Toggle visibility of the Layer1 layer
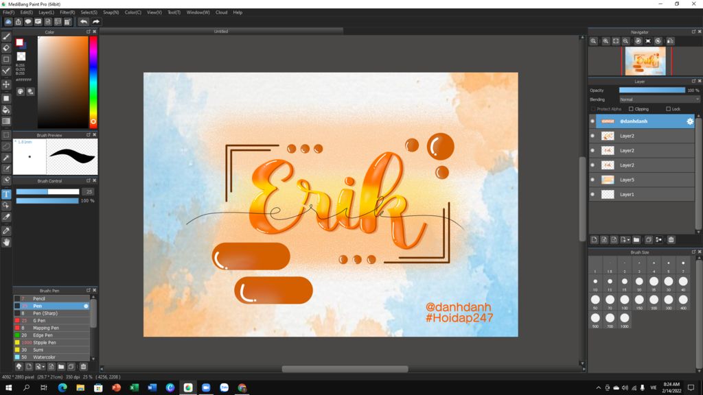This screenshot has width=703, height=395. point(592,195)
